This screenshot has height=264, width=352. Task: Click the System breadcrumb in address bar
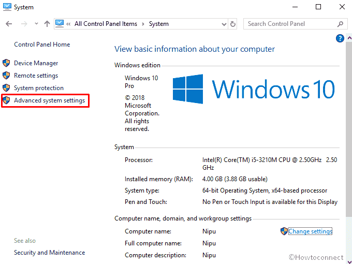pos(159,24)
